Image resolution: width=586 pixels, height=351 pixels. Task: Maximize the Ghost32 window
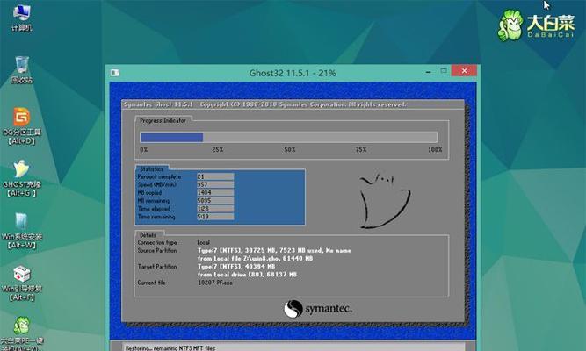point(444,71)
